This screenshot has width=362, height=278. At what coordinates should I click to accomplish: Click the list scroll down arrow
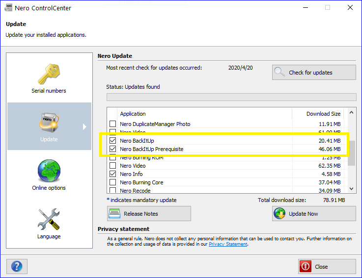(x=351, y=189)
